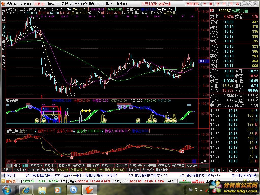Select the 笑笑决杀 indicator tab
Image resolution: width=260 pixels, height=195 pixels.
tap(107, 166)
